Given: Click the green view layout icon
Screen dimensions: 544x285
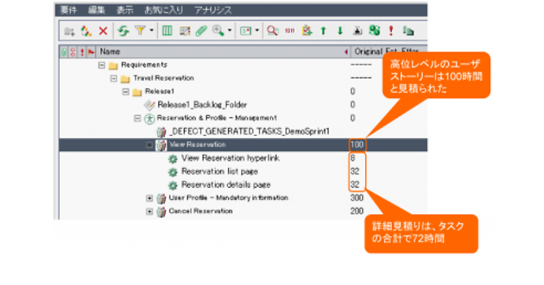Looking at the screenshot, I should click(246, 31).
